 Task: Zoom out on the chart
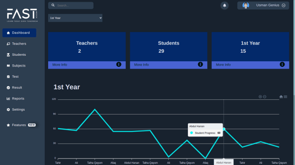coord(265,97)
